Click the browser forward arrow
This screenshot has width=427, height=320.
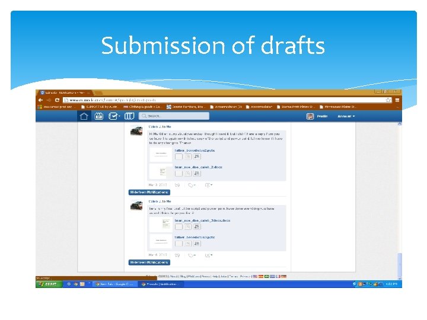tap(49, 100)
